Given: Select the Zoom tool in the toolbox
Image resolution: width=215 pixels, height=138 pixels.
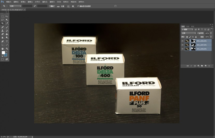Looking at the screenshot, I should tap(7, 49).
